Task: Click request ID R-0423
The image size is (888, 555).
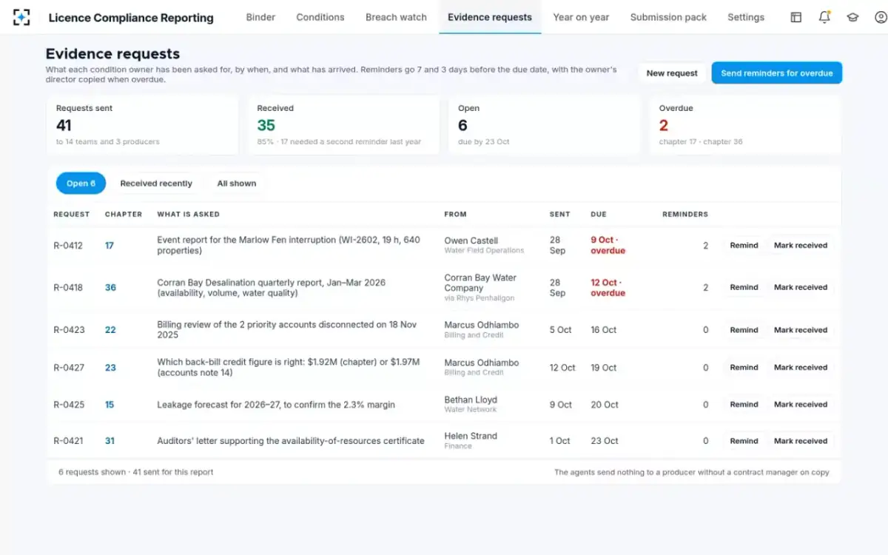Action: pos(69,330)
